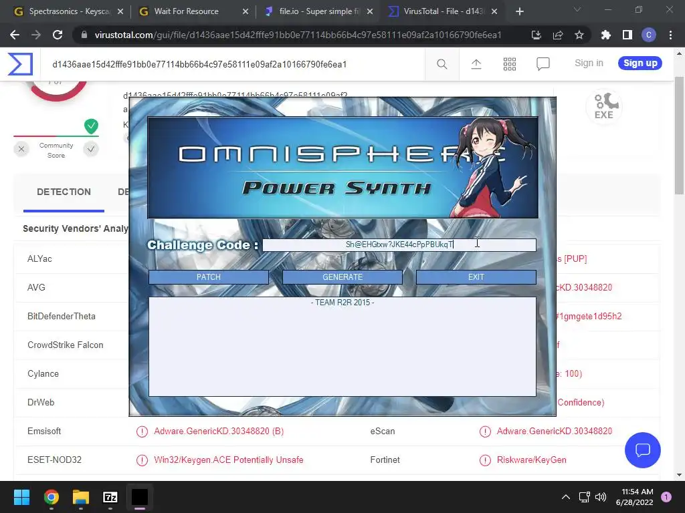Click the browser forward arrow

(x=36, y=35)
